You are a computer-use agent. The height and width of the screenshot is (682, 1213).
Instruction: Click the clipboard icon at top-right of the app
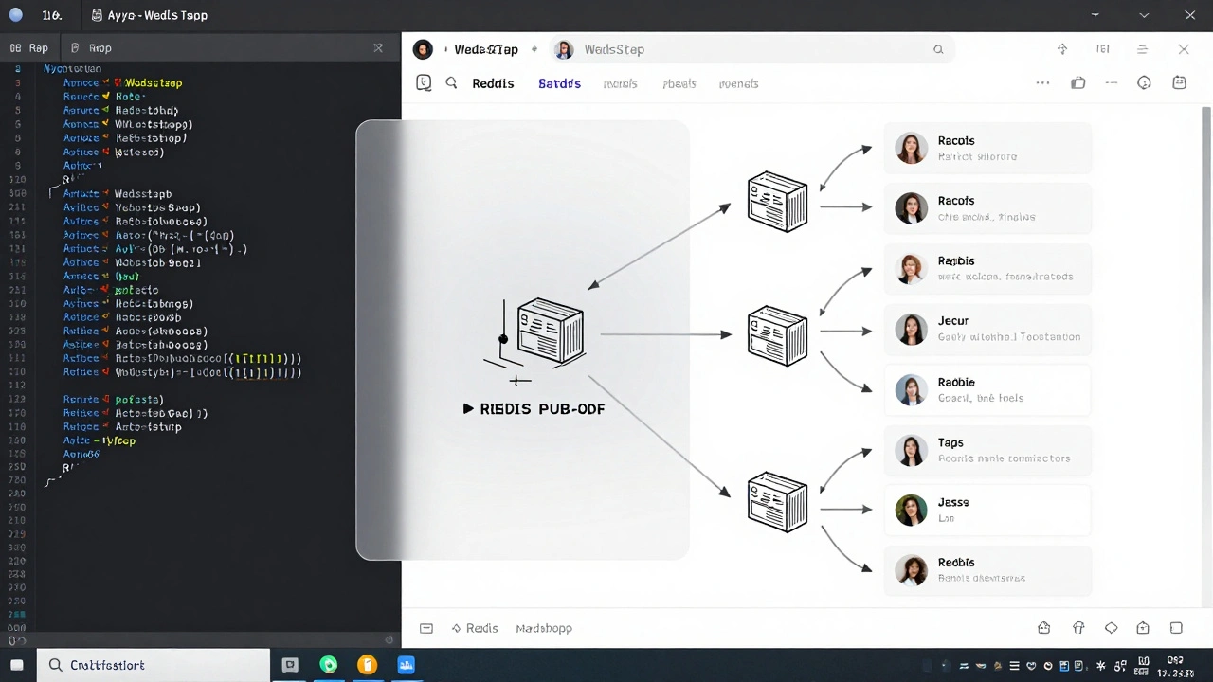[1179, 82]
